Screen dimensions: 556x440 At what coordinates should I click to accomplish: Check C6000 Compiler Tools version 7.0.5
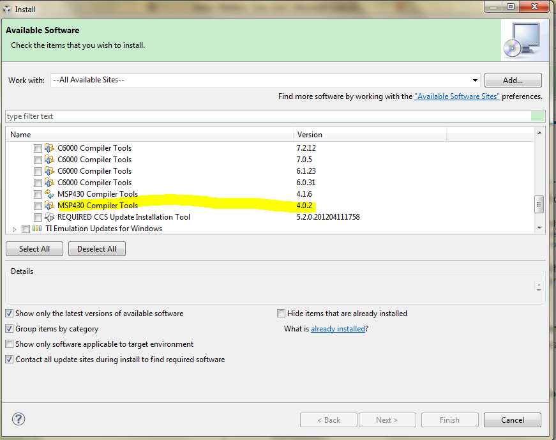[38, 160]
